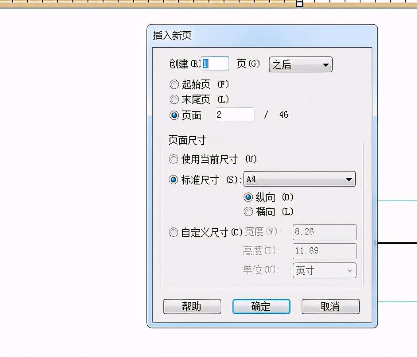417x357 pixels.
Task: Select 纵向 (O) portrait orientation
Action: click(x=248, y=197)
